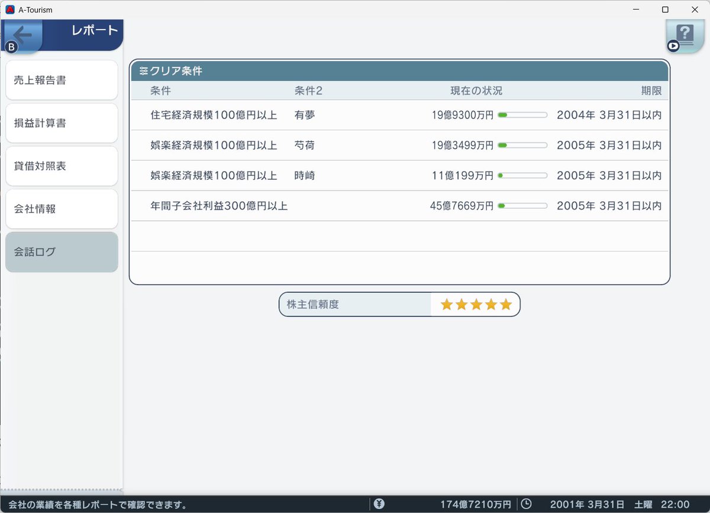
Task: Open the 売上報告書 report
Action: click(62, 80)
